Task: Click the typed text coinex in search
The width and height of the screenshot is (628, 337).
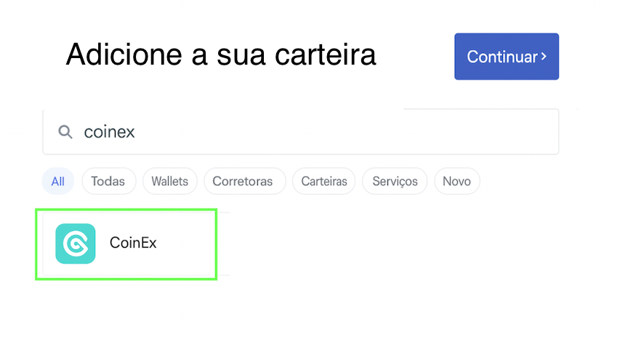Action: click(x=109, y=131)
